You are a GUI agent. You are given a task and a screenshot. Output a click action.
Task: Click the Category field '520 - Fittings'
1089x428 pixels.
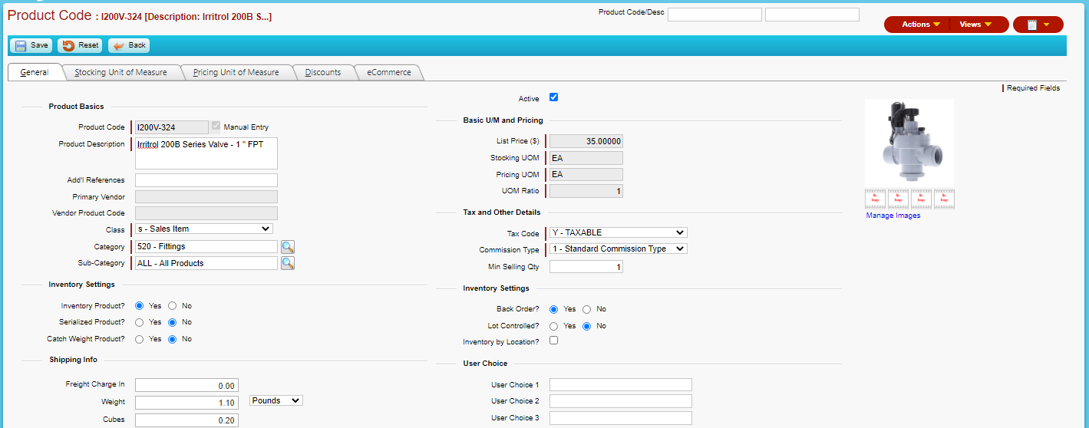click(206, 247)
